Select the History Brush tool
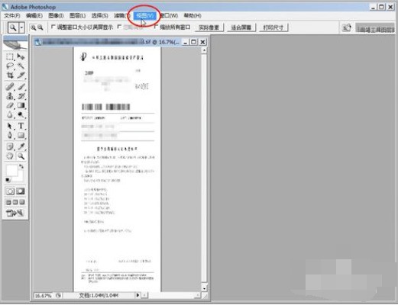Image resolution: width=398 pixels, height=305 pixels. 21,96
